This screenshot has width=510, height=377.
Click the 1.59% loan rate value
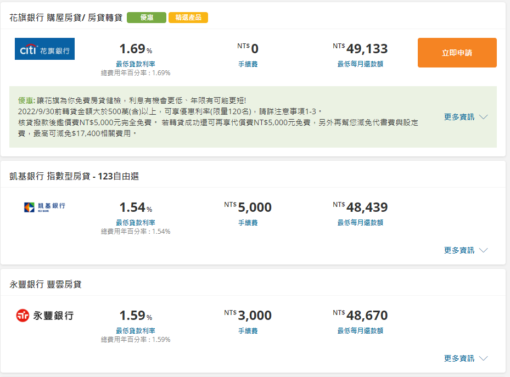tap(136, 316)
